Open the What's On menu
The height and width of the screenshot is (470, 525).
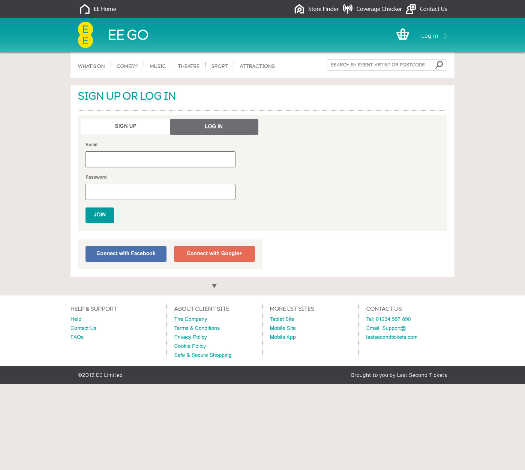tap(91, 66)
